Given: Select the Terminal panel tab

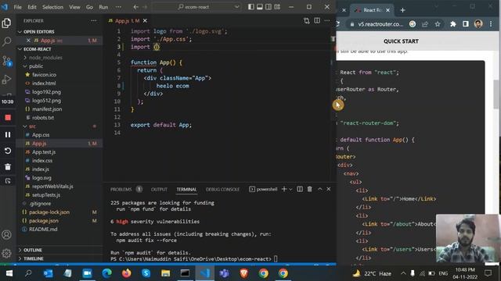Looking at the screenshot, I should click(186, 189).
